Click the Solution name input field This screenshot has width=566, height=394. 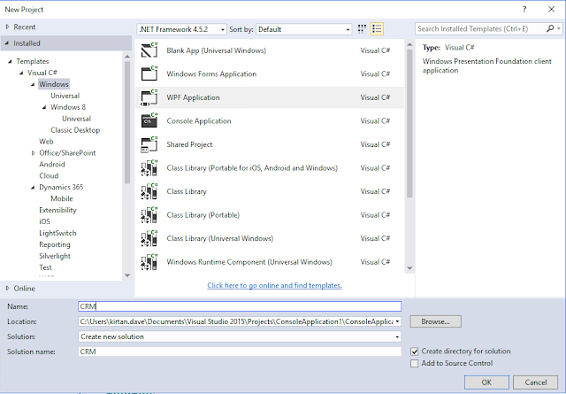point(240,352)
